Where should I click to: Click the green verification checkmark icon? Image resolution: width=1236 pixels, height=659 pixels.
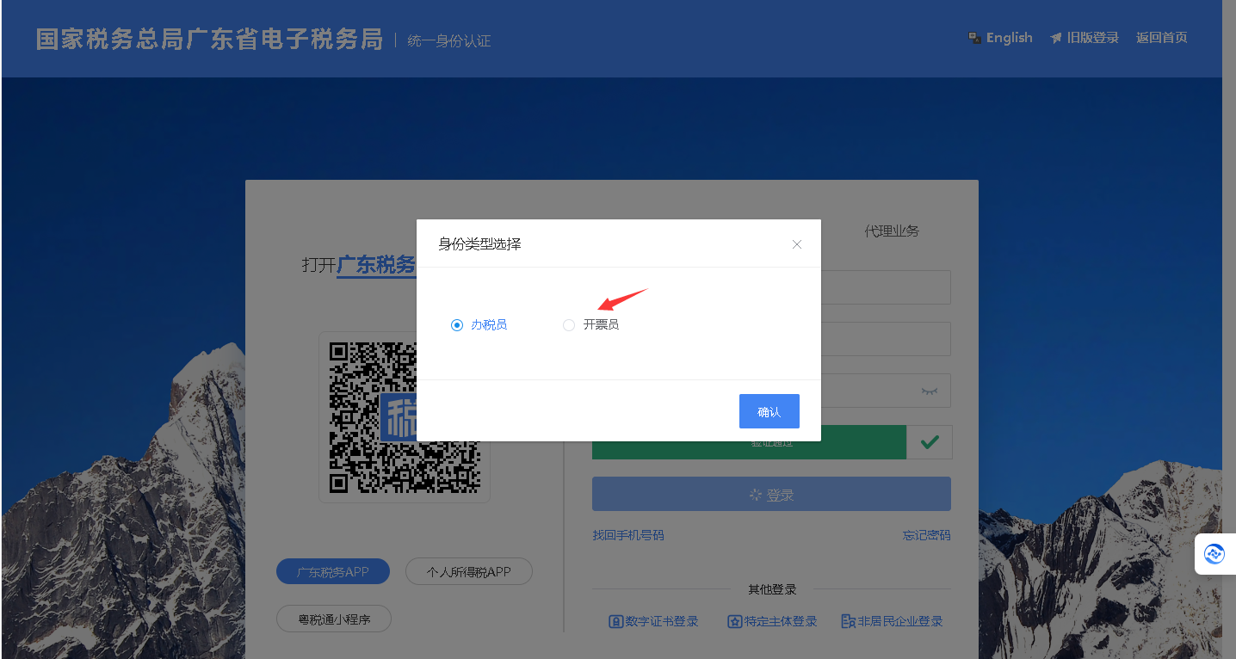pos(929,442)
